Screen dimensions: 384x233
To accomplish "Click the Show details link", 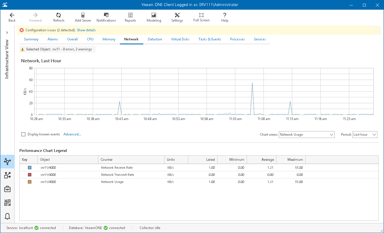I will pos(86,30).
